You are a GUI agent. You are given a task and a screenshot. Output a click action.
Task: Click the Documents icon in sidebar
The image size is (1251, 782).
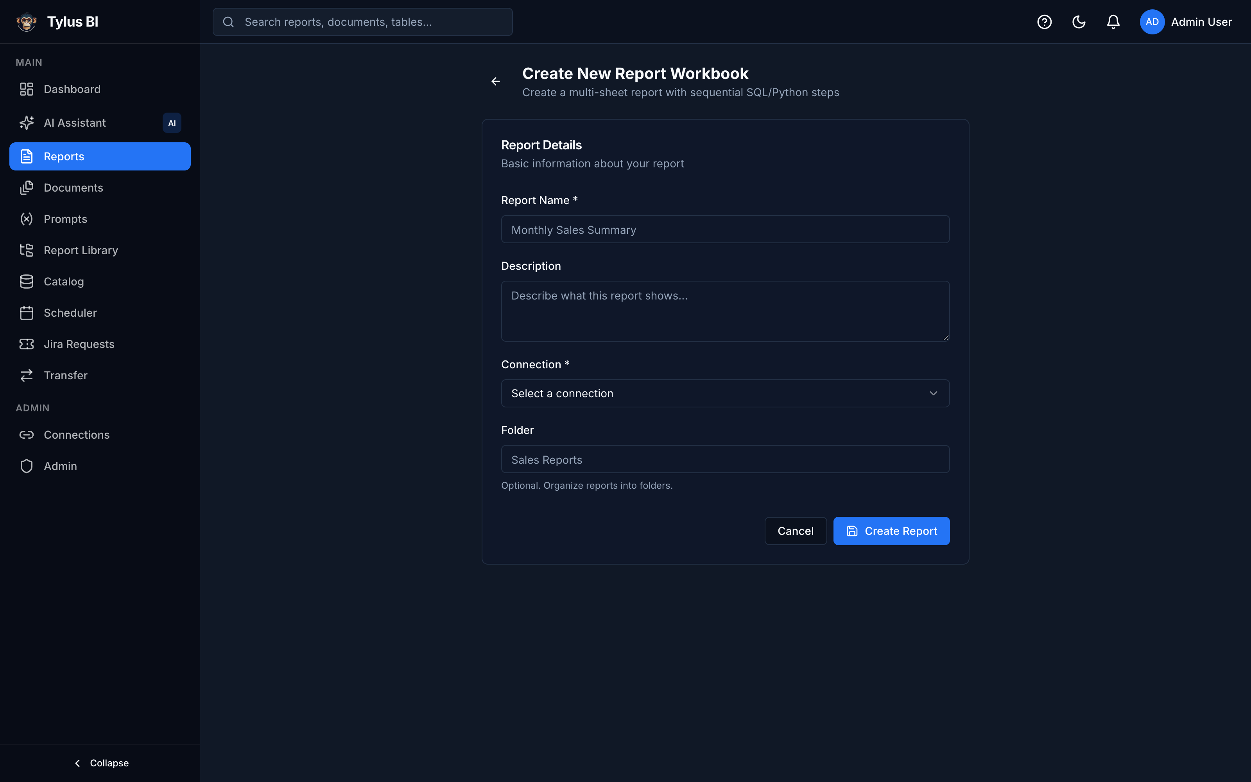[26, 188]
